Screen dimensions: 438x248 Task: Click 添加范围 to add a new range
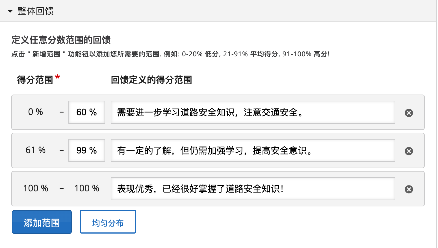pos(42,222)
